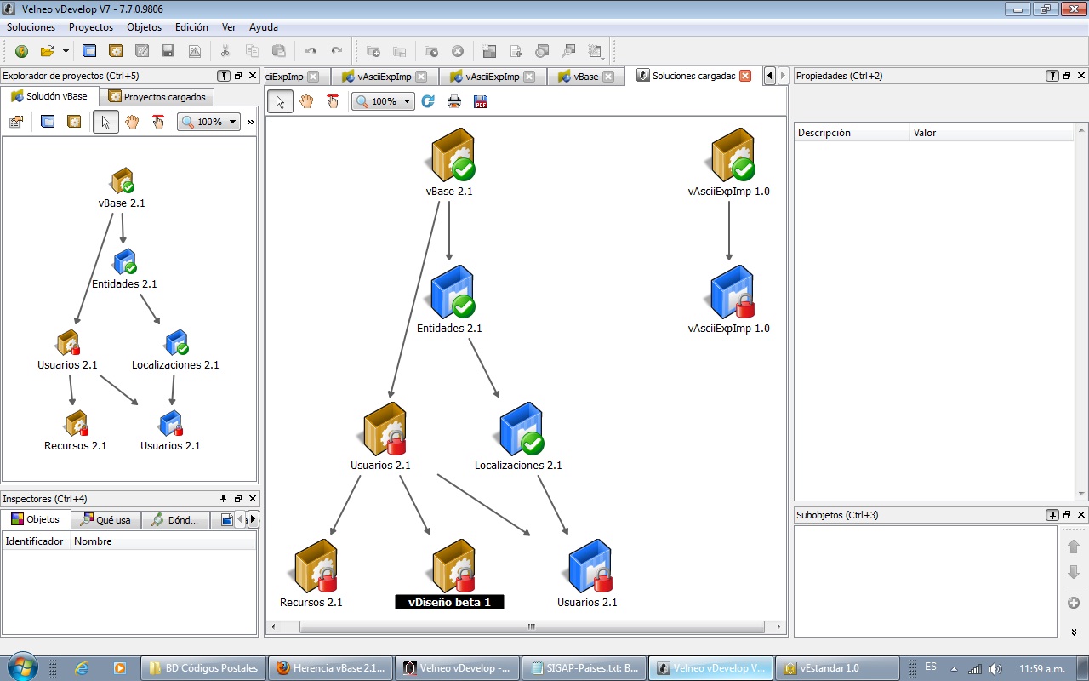1089x681 pixels.
Task: Click the scissors cut icon
Action: (225, 51)
